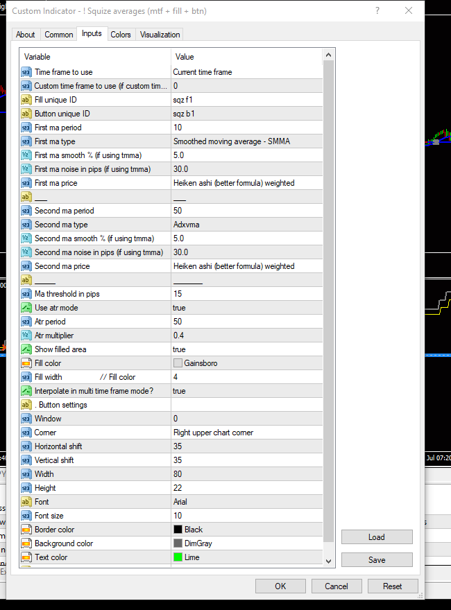The height and width of the screenshot is (610, 451).
Task: Switch to the Visualization tab
Action: point(160,35)
